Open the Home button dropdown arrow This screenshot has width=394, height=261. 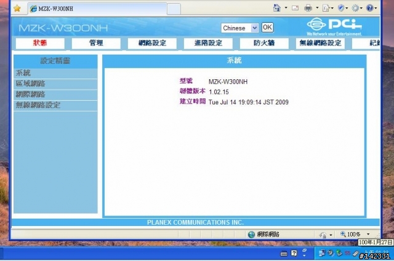[x=286, y=8]
